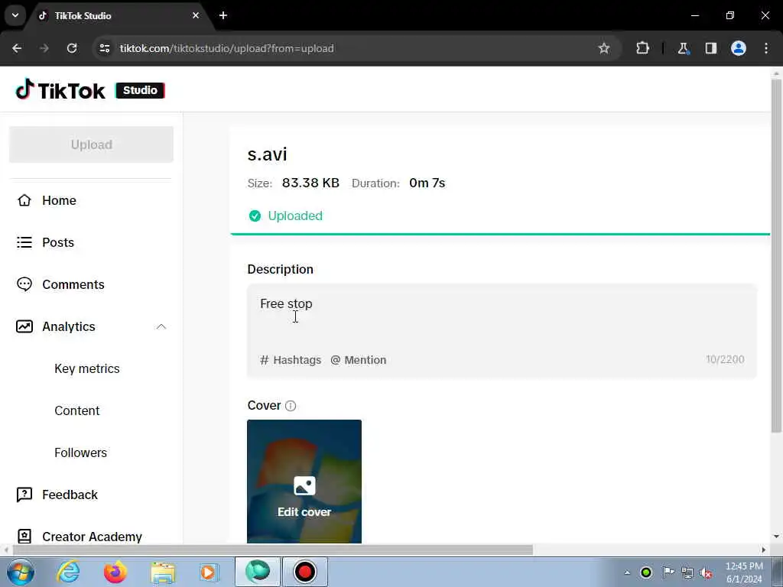The width and height of the screenshot is (783, 587).
Task: Open File Explorer folder in taskbar
Action: tap(164, 572)
